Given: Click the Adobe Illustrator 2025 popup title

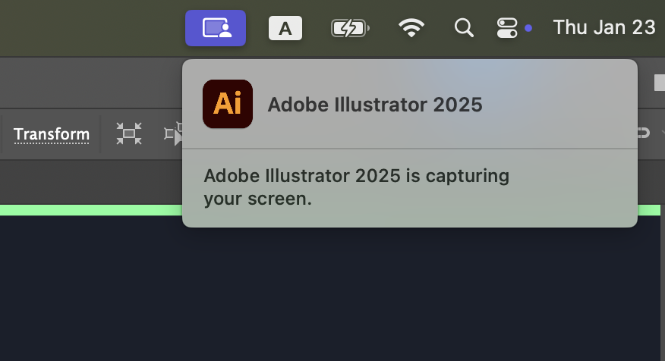Looking at the screenshot, I should (375, 105).
